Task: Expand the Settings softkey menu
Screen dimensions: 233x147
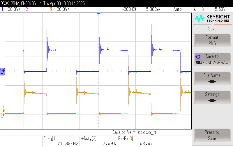Action: point(212,97)
